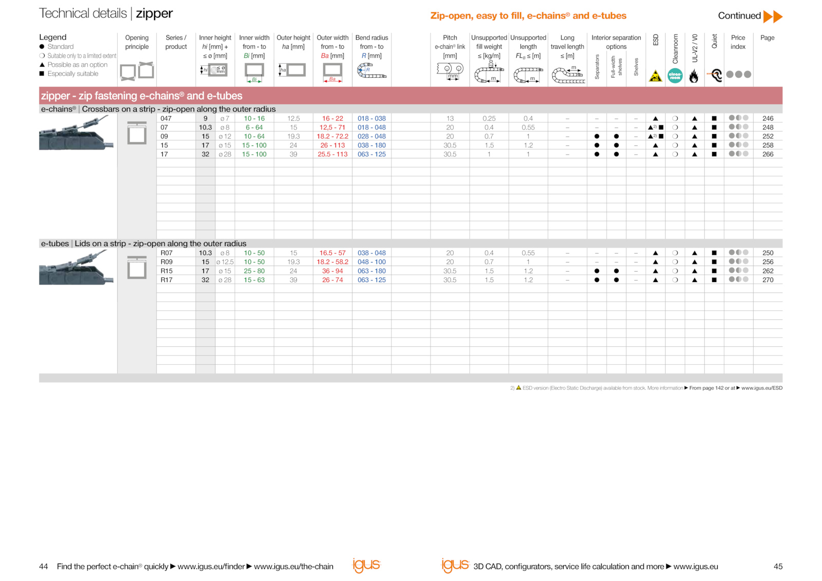Open the www.igus.eu link in right footer
This screenshot has height=581, width=822.
[696, 567]
